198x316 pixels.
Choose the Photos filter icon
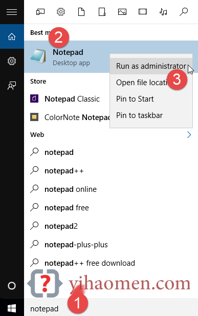click(x=122, y=12)
